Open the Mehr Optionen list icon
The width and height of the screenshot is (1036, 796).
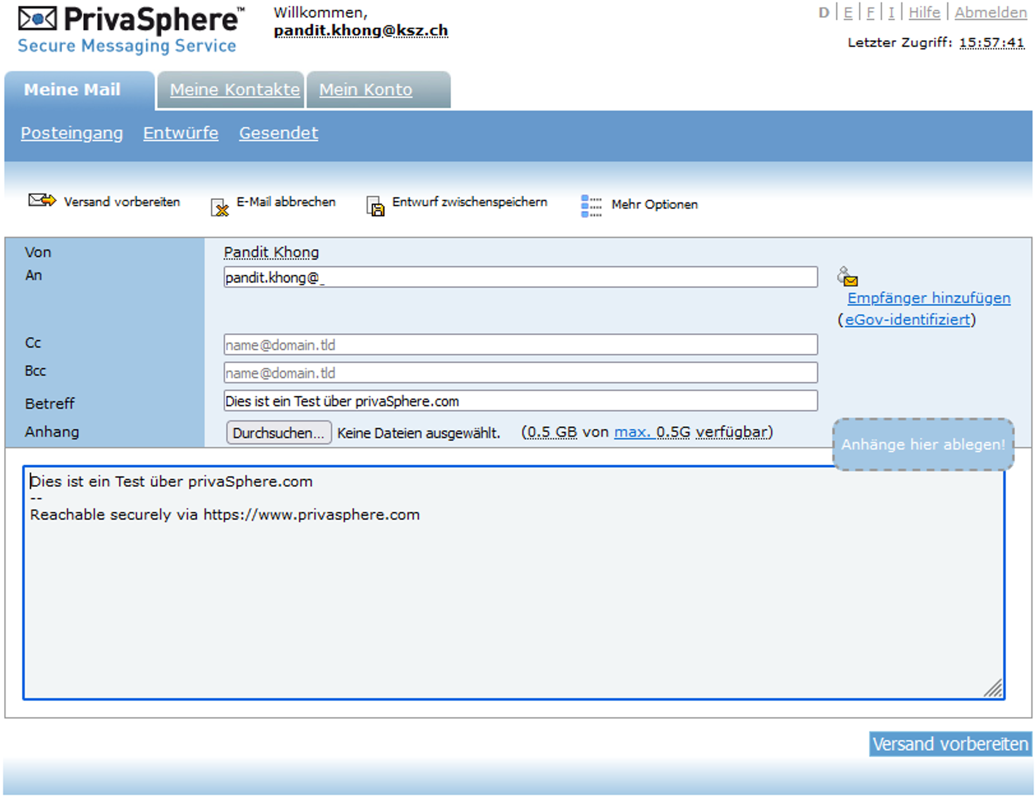coord(591,205)
